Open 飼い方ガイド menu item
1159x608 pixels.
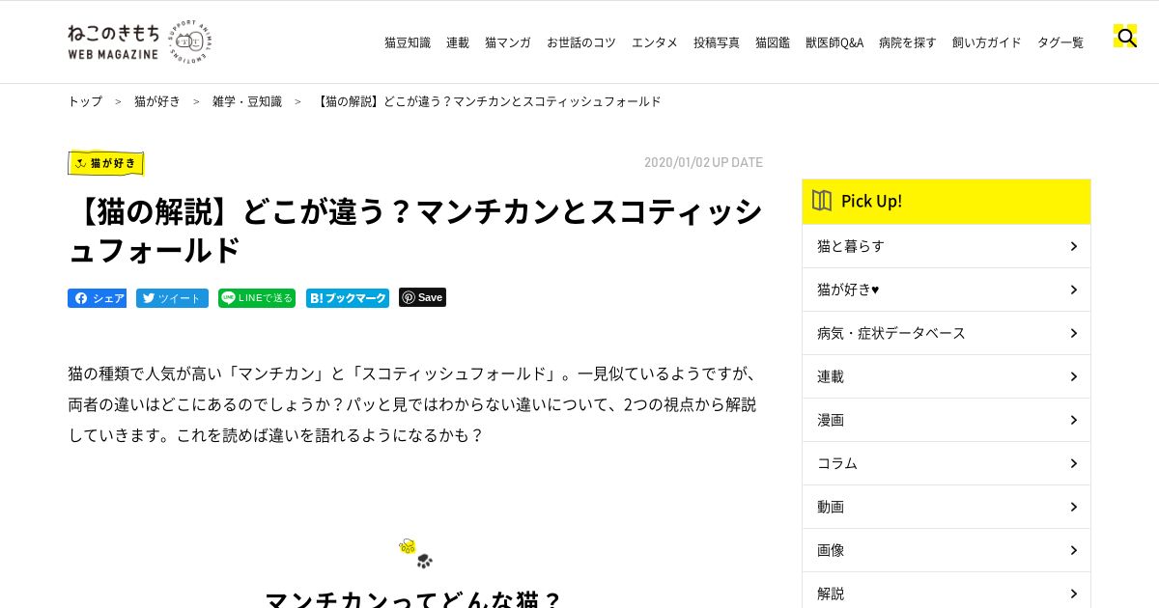click(987, 42)
